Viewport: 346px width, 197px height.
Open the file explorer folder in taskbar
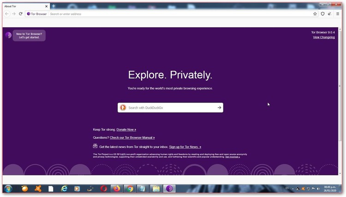pyautogui.click(x=156, y=189)
